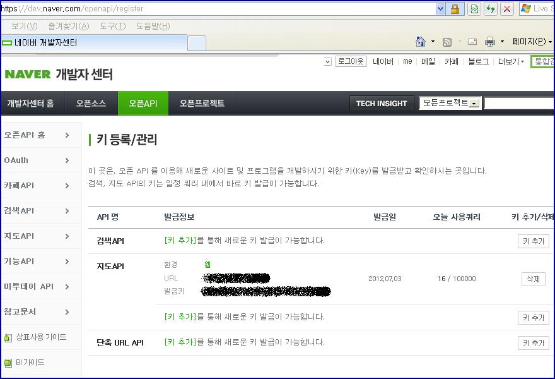Click the refresh page icon
This screenshot has width=555, height=379.
click(491, 8)
